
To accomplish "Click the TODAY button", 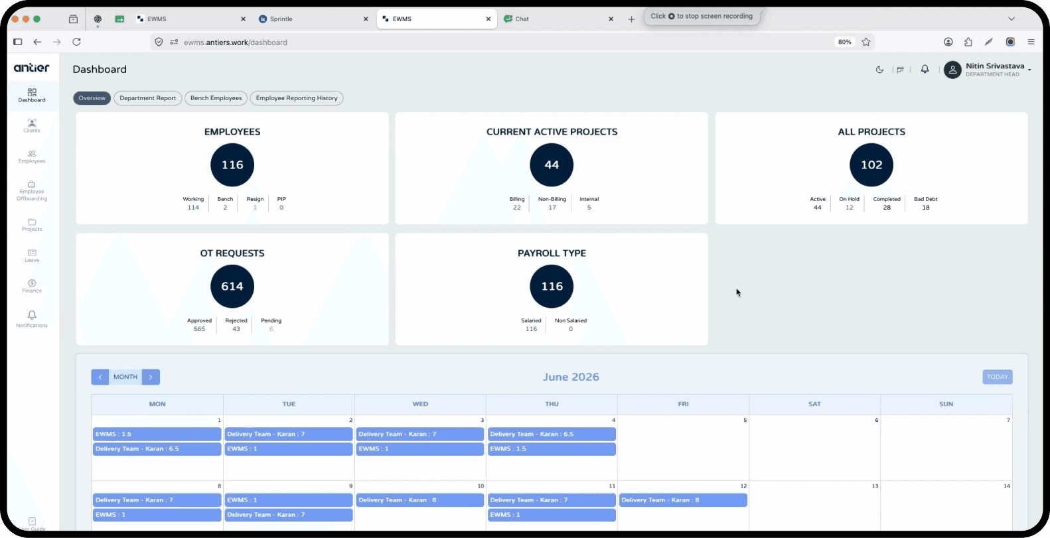I will point(997,377).
